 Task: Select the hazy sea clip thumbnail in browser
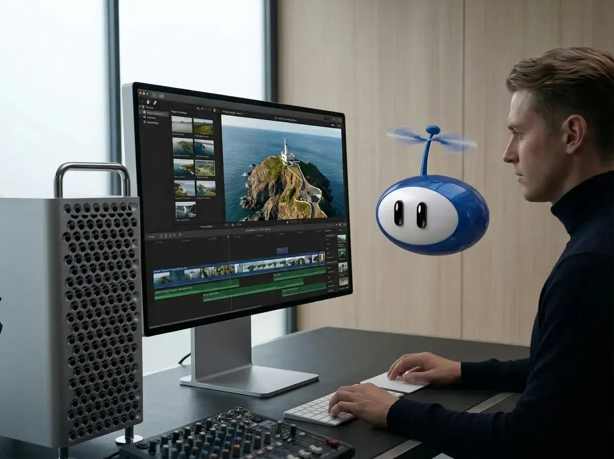182,124
